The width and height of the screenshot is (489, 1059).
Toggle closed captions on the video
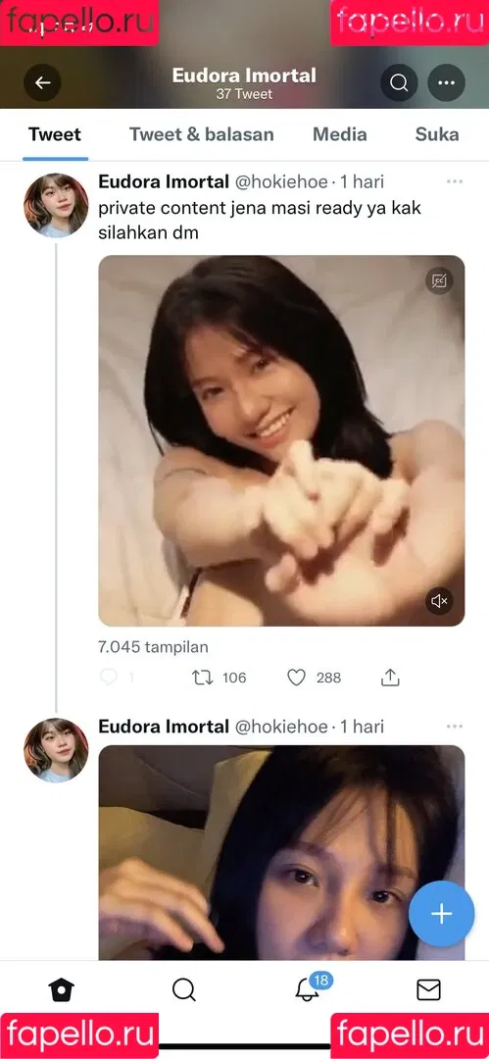tap(439, 280)
